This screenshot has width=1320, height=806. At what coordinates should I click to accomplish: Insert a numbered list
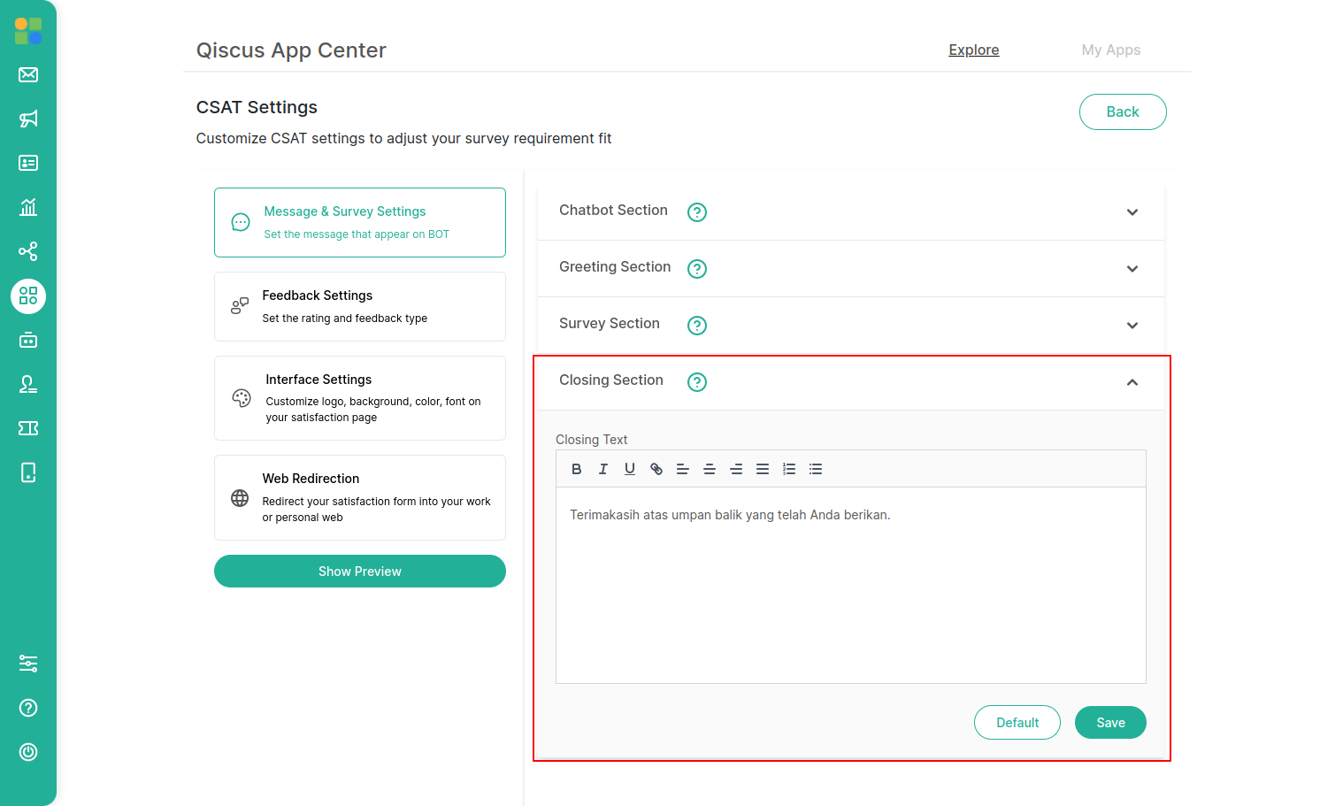(x=789, y=469)
